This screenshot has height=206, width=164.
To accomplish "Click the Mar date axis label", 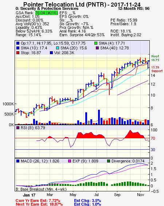I will [x=50, y=195].
